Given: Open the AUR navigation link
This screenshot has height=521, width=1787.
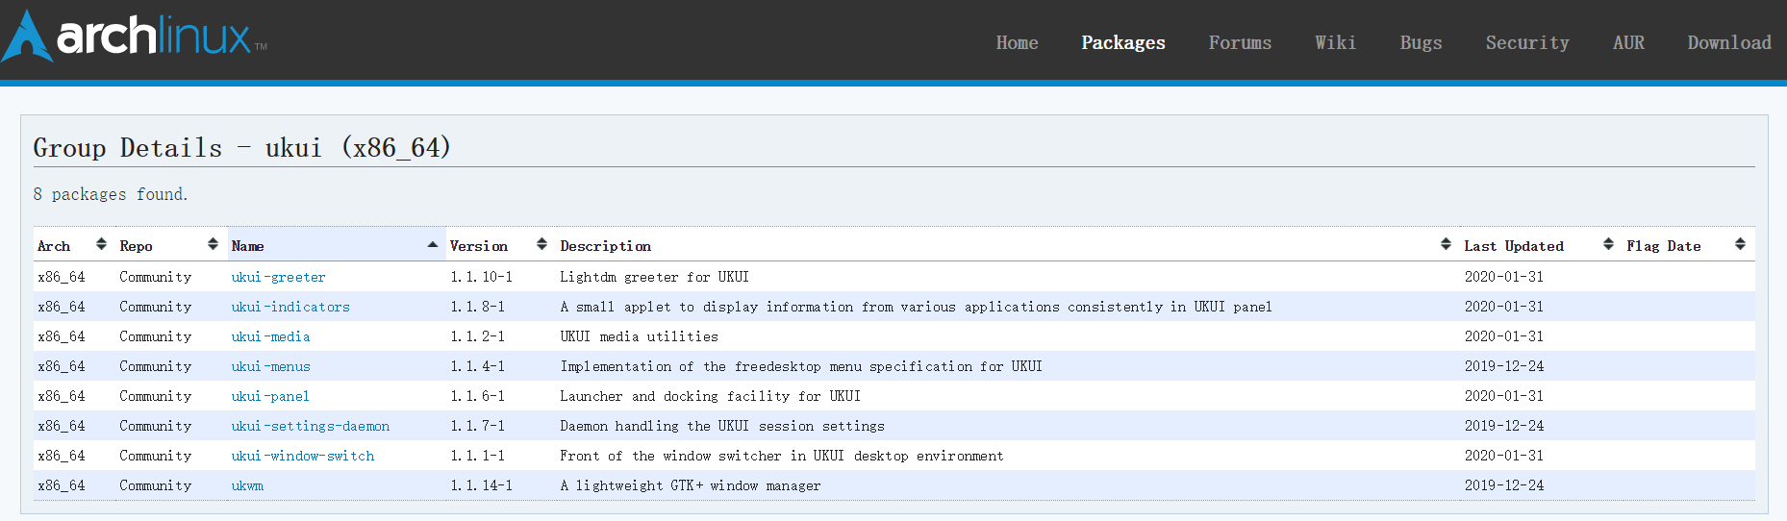Looking at the screenshot, I should (1628, 42).
